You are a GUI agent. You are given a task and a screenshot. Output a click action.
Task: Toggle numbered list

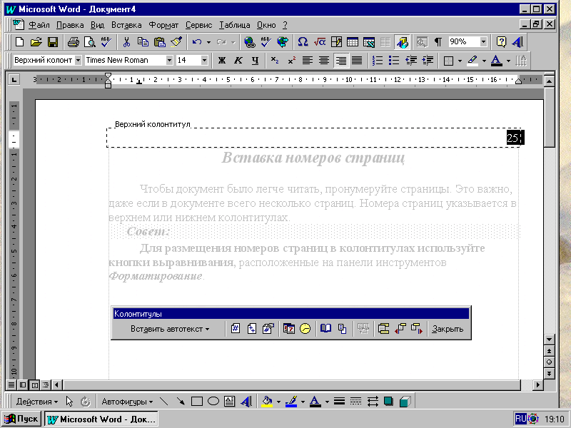pos(378,61)
